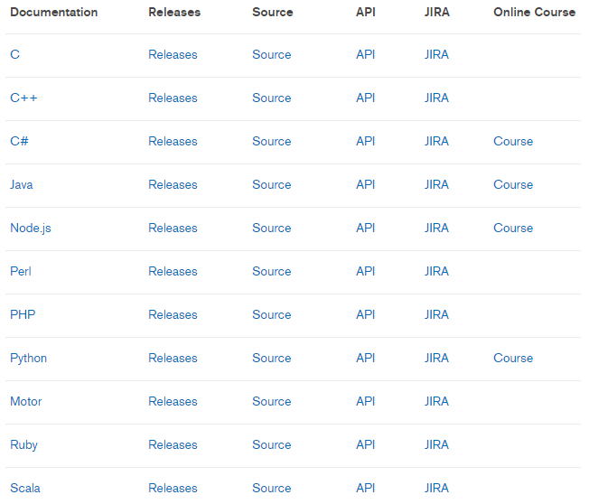The width and height of the screenshot is (589, 504).
Task: Open Source link in the C# row
Action: (272, 141)
